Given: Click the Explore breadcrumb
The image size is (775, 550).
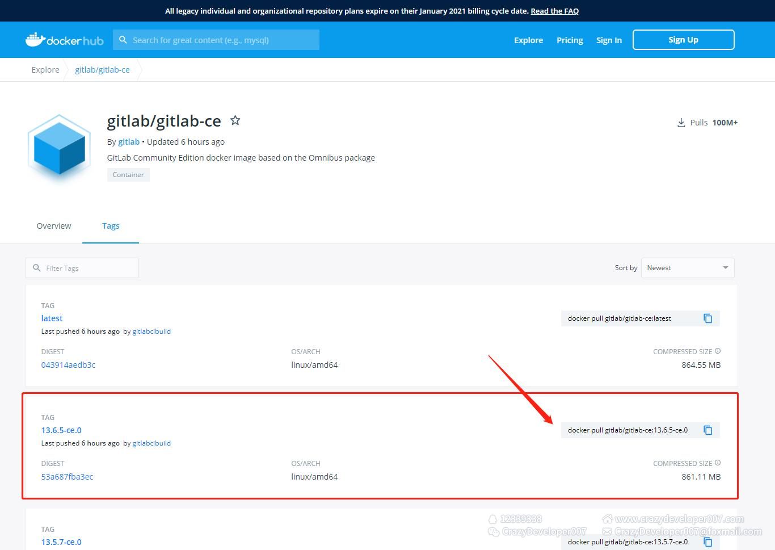Looking at the screenshot, I should pos(45,70).
